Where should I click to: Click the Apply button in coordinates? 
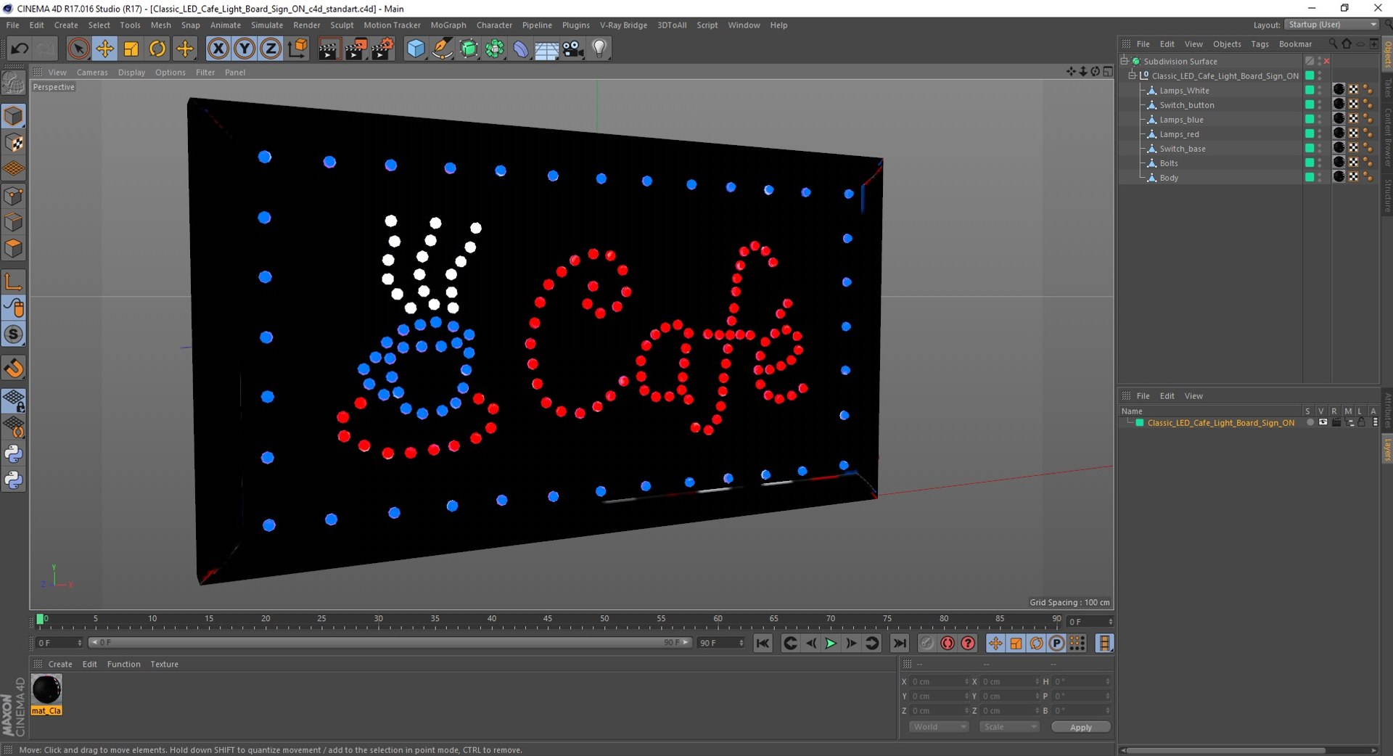click(x=1080, y=727)
